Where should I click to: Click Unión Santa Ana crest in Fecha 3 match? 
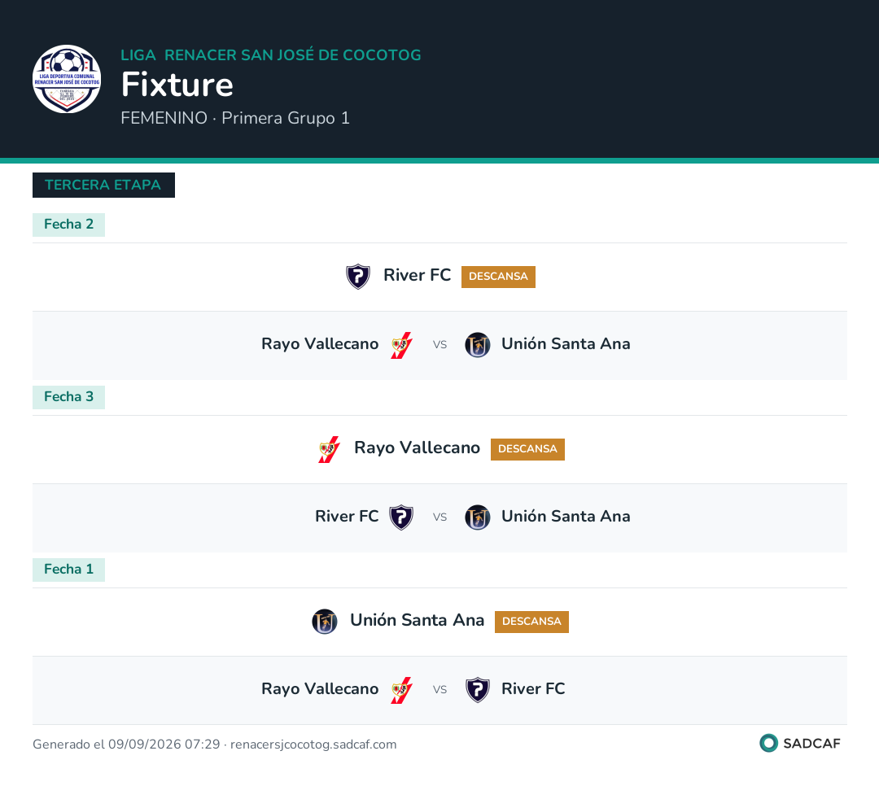tap(478, 517)
